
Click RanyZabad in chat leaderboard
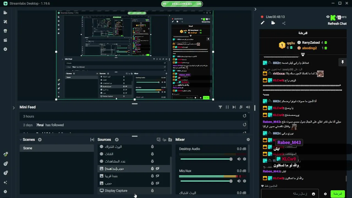311,43
